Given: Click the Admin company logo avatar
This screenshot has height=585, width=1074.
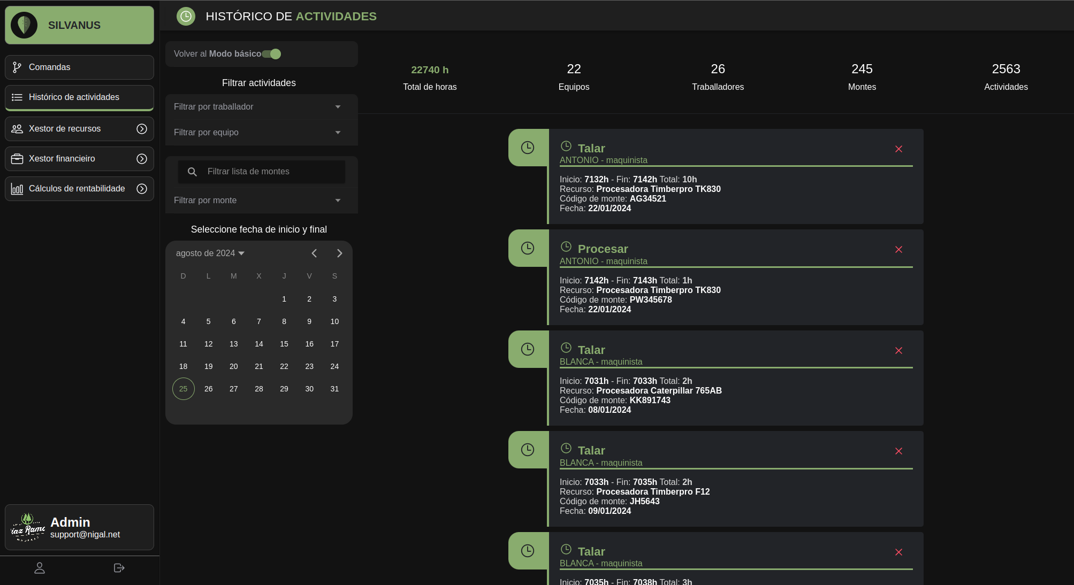Looking at the screenshot, I should tap(28, 527).
